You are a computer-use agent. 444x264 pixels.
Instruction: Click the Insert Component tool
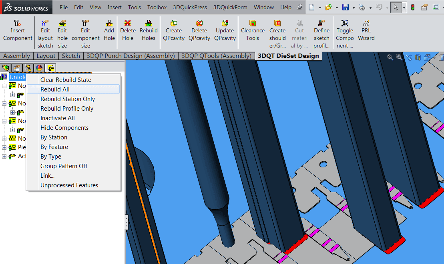coord(18,30)
